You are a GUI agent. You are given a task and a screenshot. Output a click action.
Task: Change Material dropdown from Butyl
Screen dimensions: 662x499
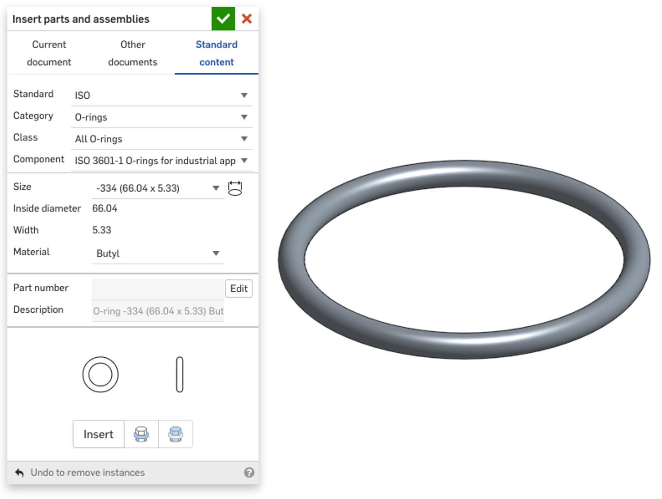point(158,254)
